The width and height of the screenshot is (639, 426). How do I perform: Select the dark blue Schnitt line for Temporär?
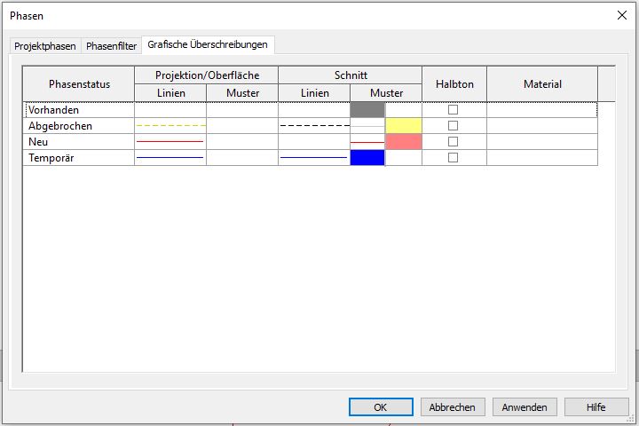click(314, 158)
